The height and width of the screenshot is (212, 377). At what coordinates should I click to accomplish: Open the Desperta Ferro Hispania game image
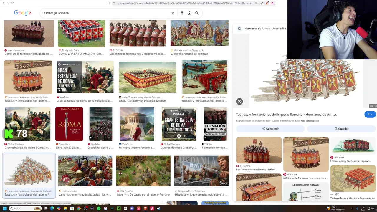pyautogui.click(x=201, y=171)
